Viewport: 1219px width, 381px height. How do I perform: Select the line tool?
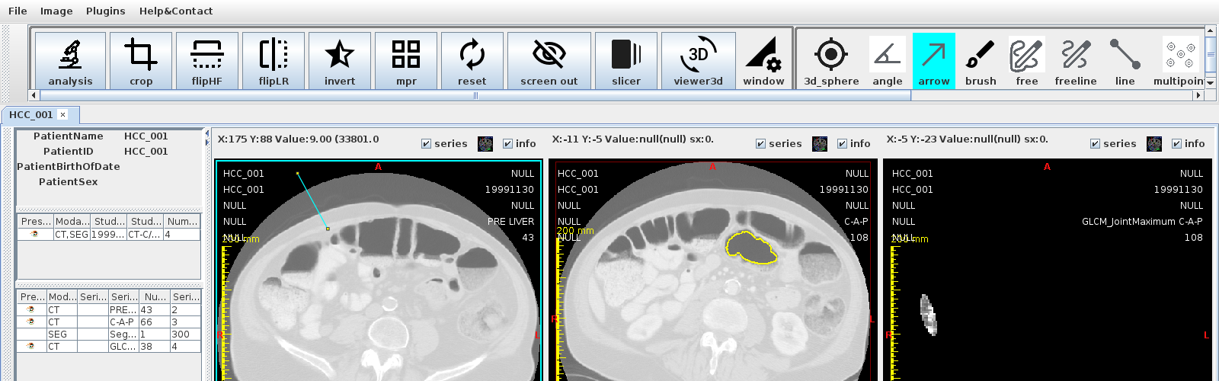pos(1125,61)
